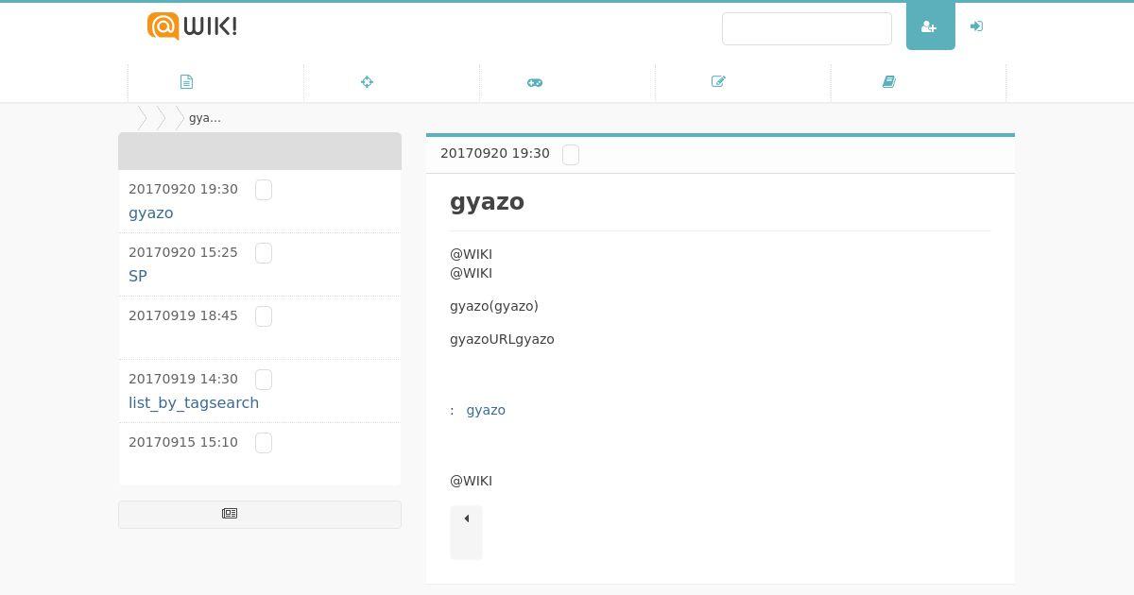The image size is (1134, 595).
Task: Open the document page icon menu
Action: [186, 82]
